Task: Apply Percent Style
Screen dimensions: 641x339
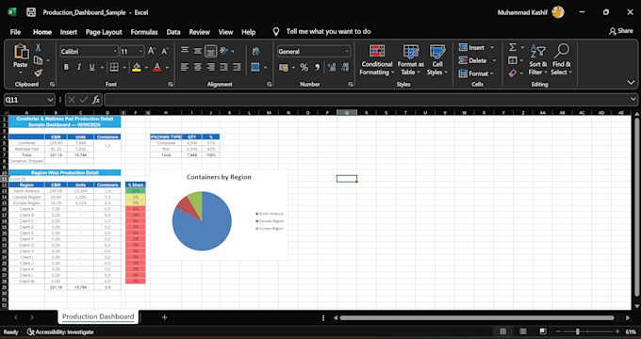Action: [x=304, y=68]
